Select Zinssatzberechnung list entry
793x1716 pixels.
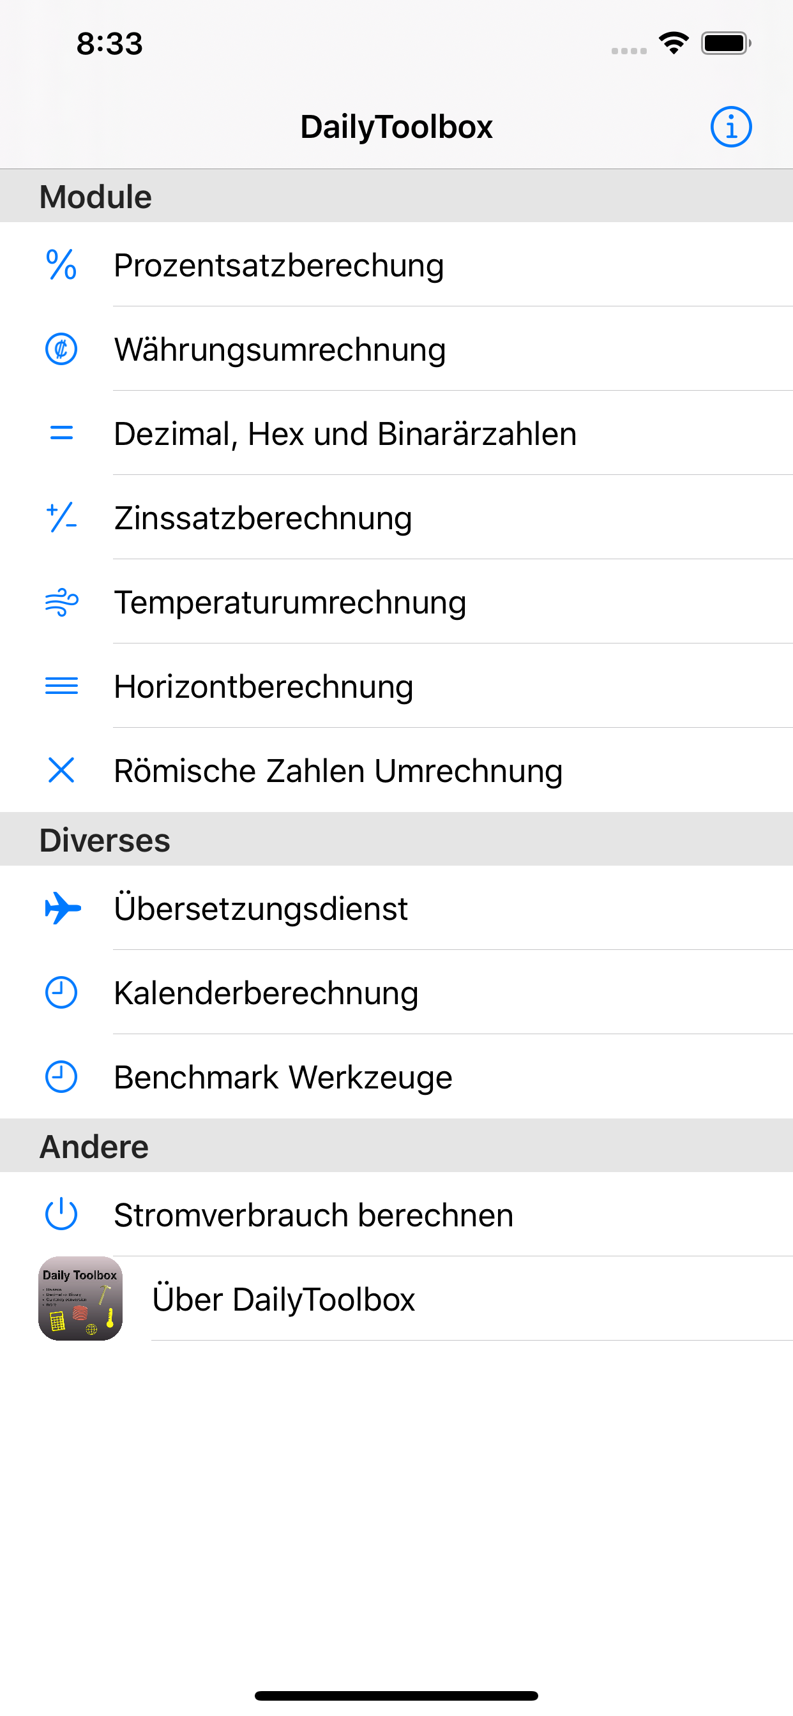pos(396,518)
